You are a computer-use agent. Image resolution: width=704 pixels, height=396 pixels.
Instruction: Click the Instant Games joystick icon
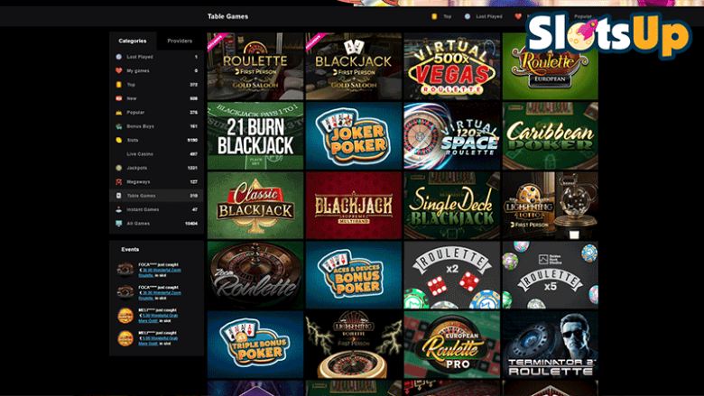[x=118, y=208]
